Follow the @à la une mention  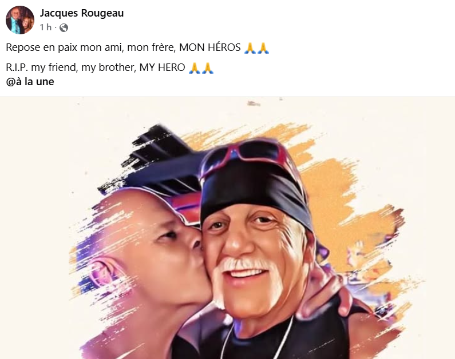tap(30, 82)
